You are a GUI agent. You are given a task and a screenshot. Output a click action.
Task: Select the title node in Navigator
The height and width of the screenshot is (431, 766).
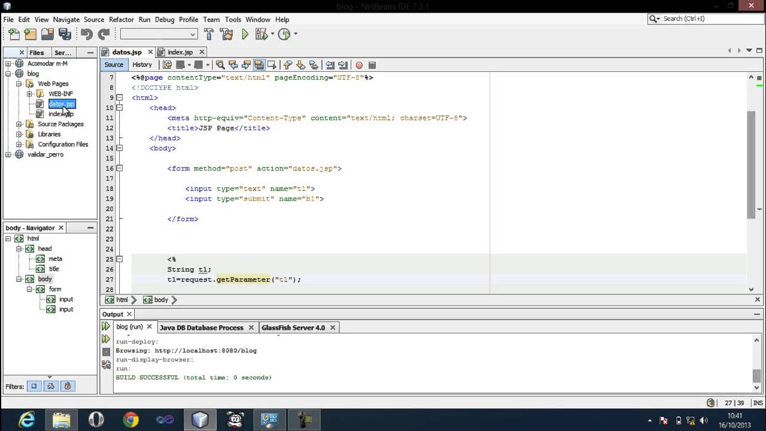54,269
